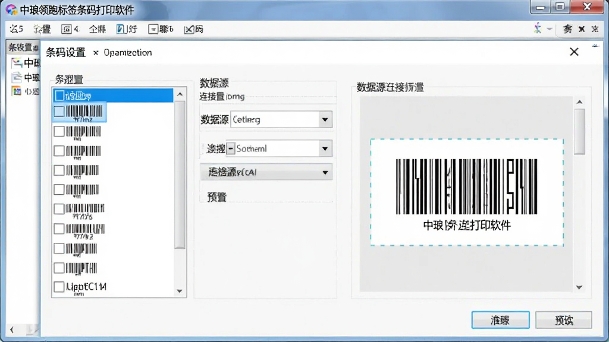The height and width of the screenshot is (342, 609).
Task: Click the blue pencil toolbar icon
Action: click(x=121, y=29)
